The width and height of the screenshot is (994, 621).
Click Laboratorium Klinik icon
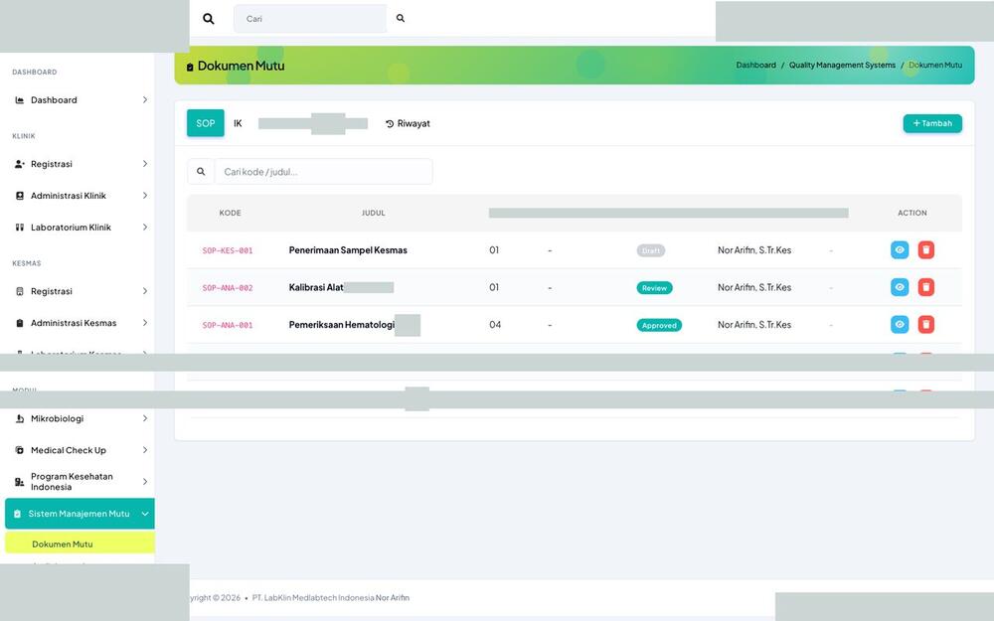pos(20,228)
